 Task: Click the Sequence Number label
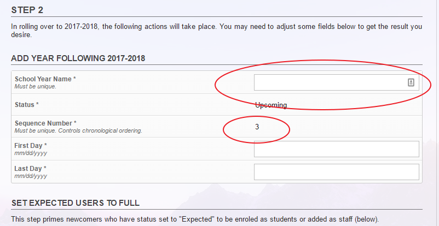point(45,123)
